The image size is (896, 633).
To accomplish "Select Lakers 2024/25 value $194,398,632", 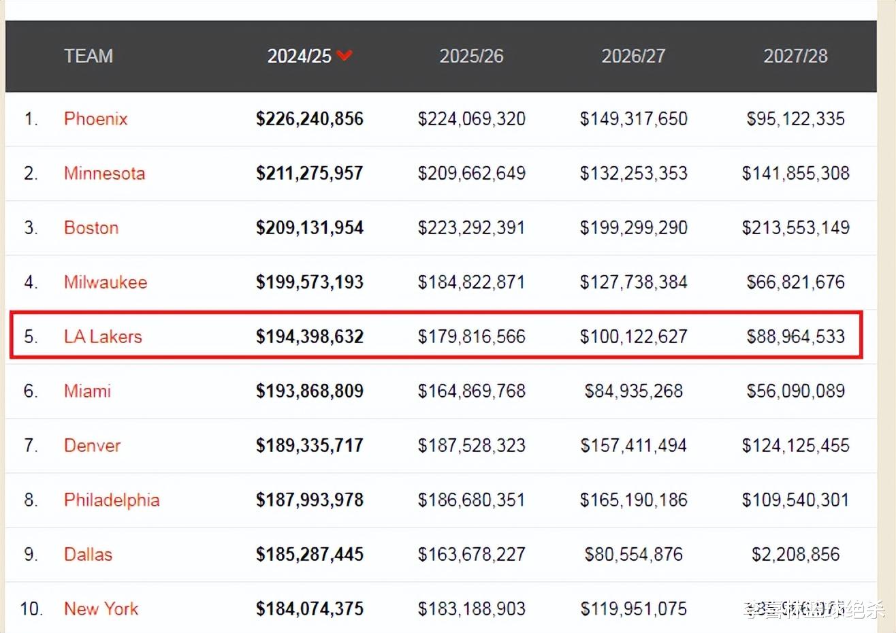I will coord(310,336).
